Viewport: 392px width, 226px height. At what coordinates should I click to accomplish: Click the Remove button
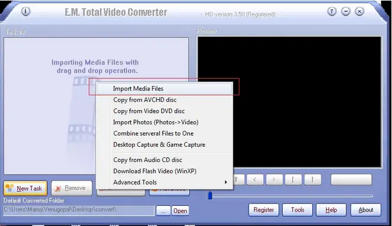[72, 188]
